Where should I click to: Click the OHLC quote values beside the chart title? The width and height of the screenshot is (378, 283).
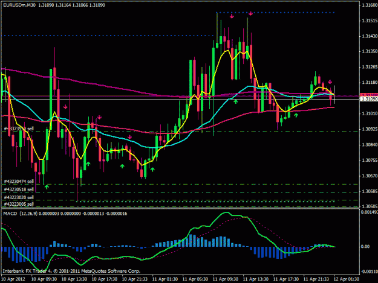(71, 5)
